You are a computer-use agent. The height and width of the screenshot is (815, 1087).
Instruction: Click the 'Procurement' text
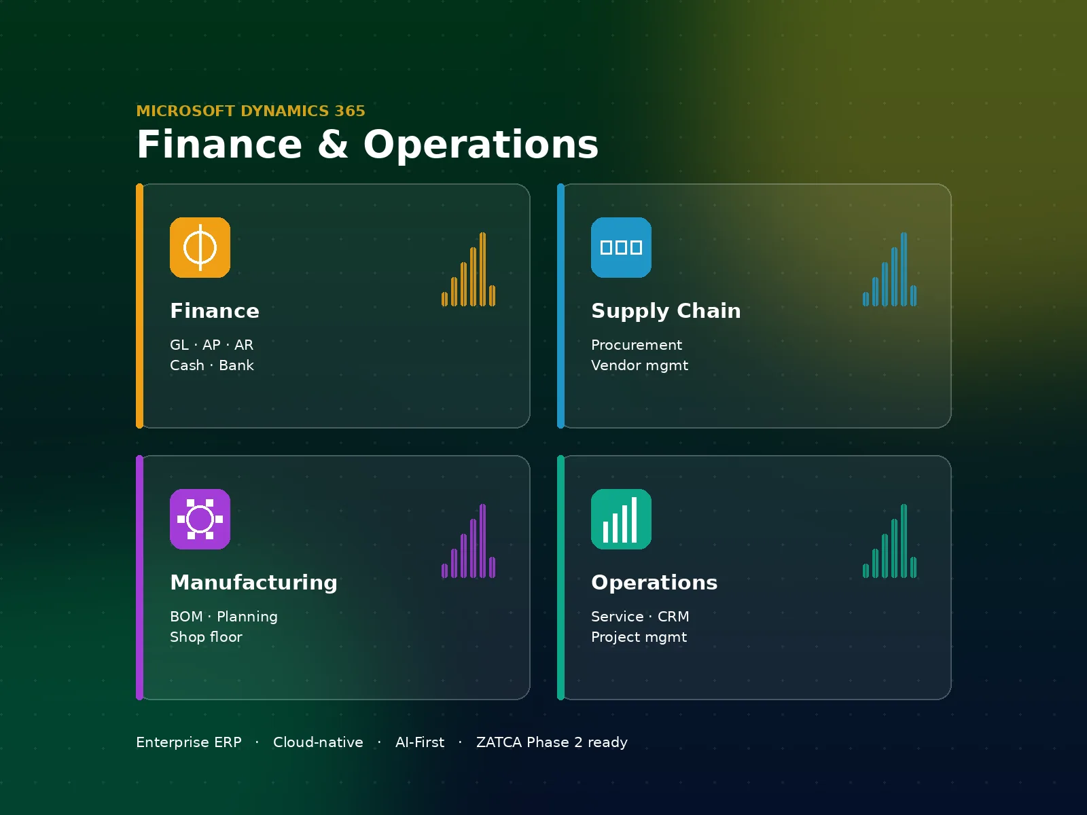[x=637, y=345]
